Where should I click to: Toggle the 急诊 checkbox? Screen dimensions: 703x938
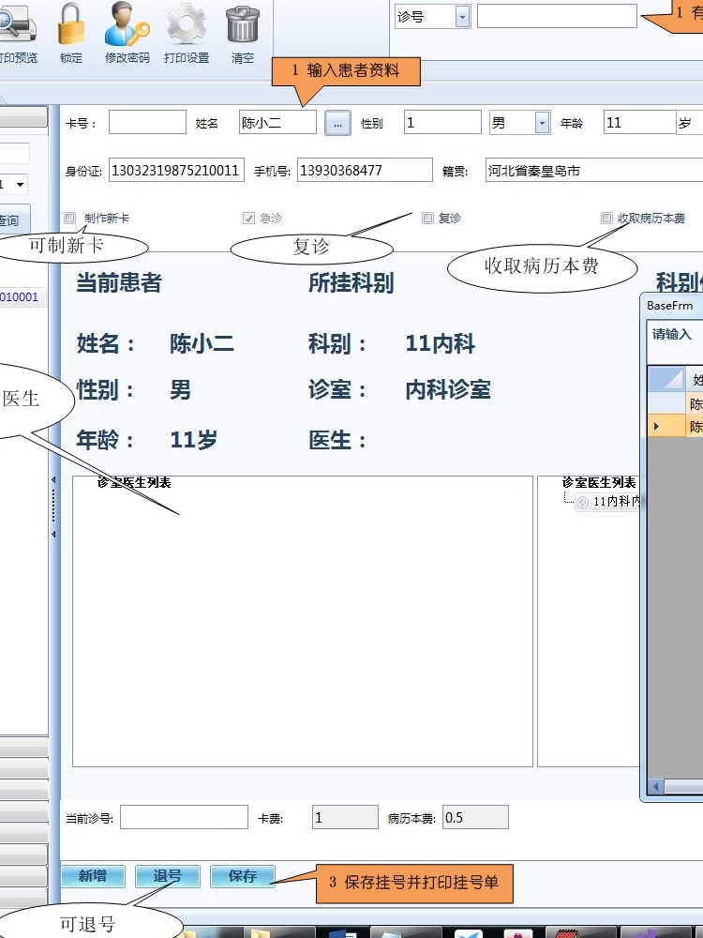click(x=248, y=219)
